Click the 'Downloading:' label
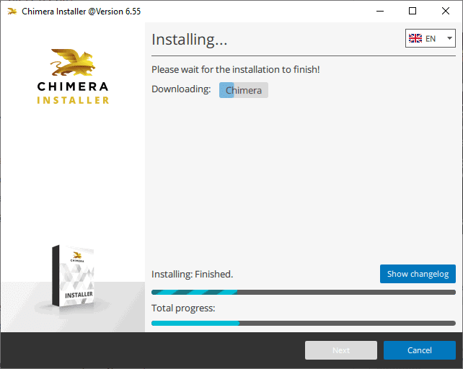 [x=181, y=89]
